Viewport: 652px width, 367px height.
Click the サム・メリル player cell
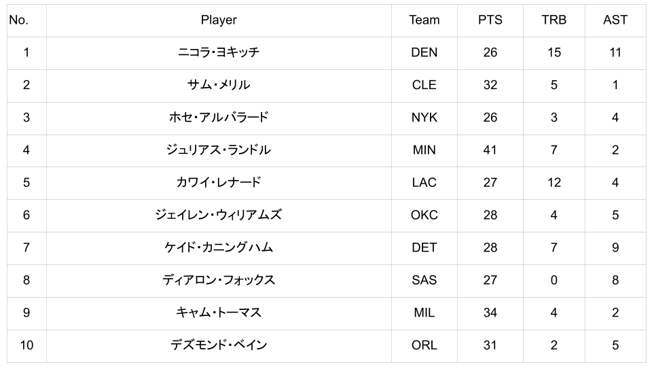[219, 85]
